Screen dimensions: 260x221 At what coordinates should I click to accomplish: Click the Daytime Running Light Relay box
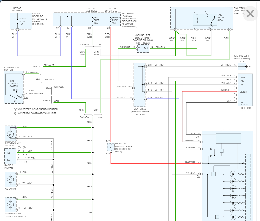click(143, 48)
